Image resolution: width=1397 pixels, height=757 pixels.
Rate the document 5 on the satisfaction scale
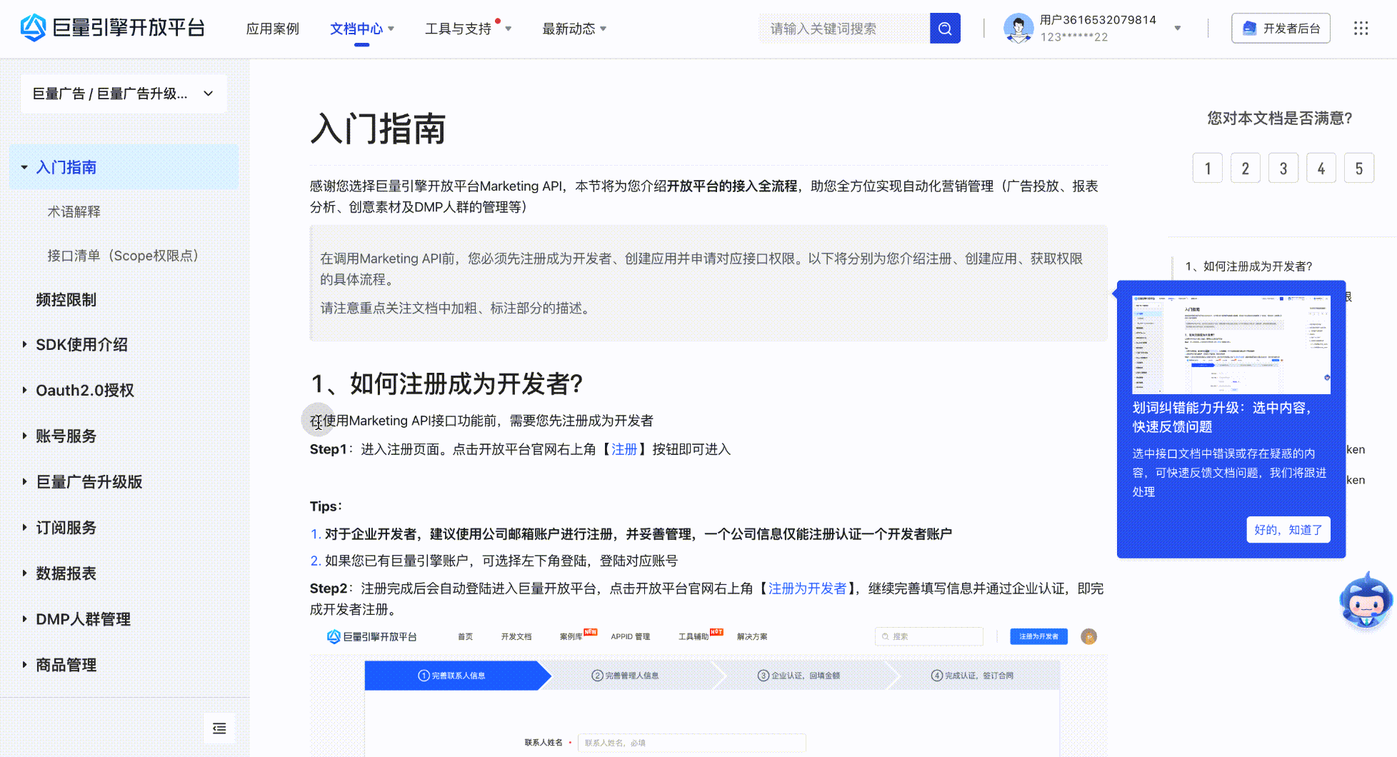(1359, 167)
